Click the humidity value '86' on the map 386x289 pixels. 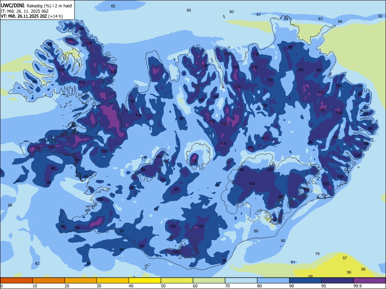[x=10, y=205]
